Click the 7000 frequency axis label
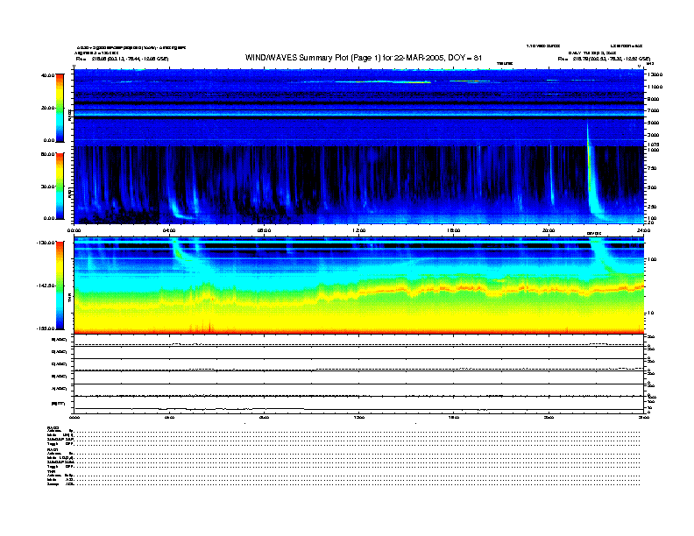 pos(654,110)
